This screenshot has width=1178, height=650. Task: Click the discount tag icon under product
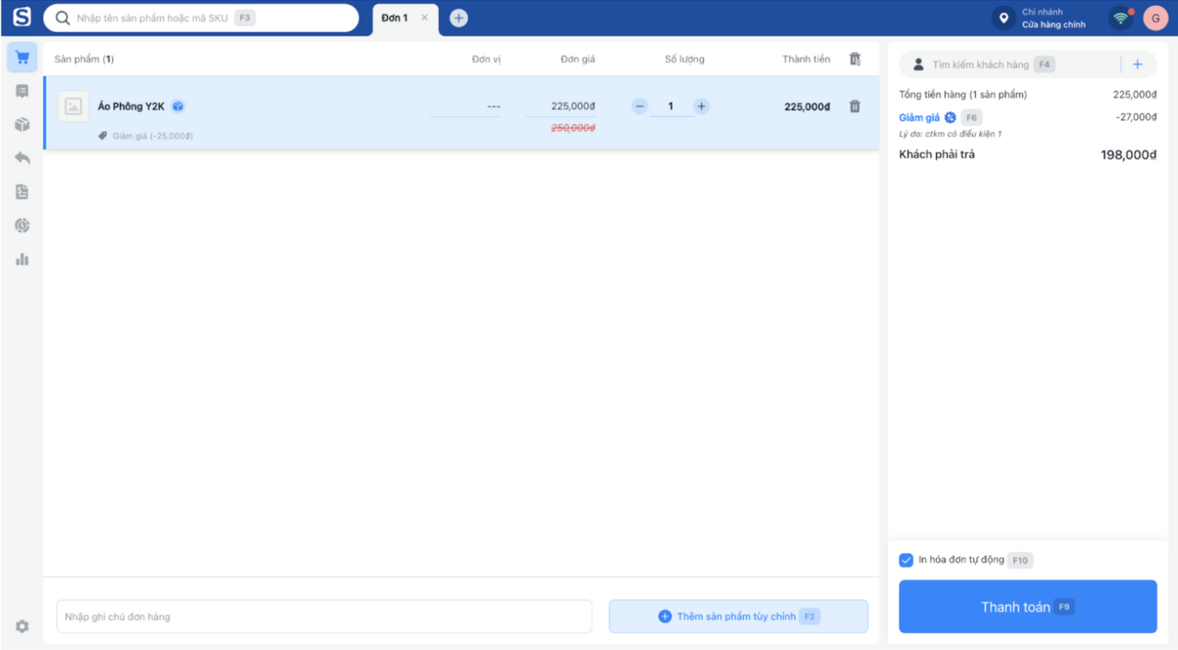click(102, 135)
